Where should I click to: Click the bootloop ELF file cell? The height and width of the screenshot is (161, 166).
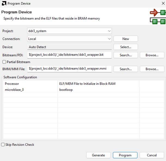(x=66, y=90)
